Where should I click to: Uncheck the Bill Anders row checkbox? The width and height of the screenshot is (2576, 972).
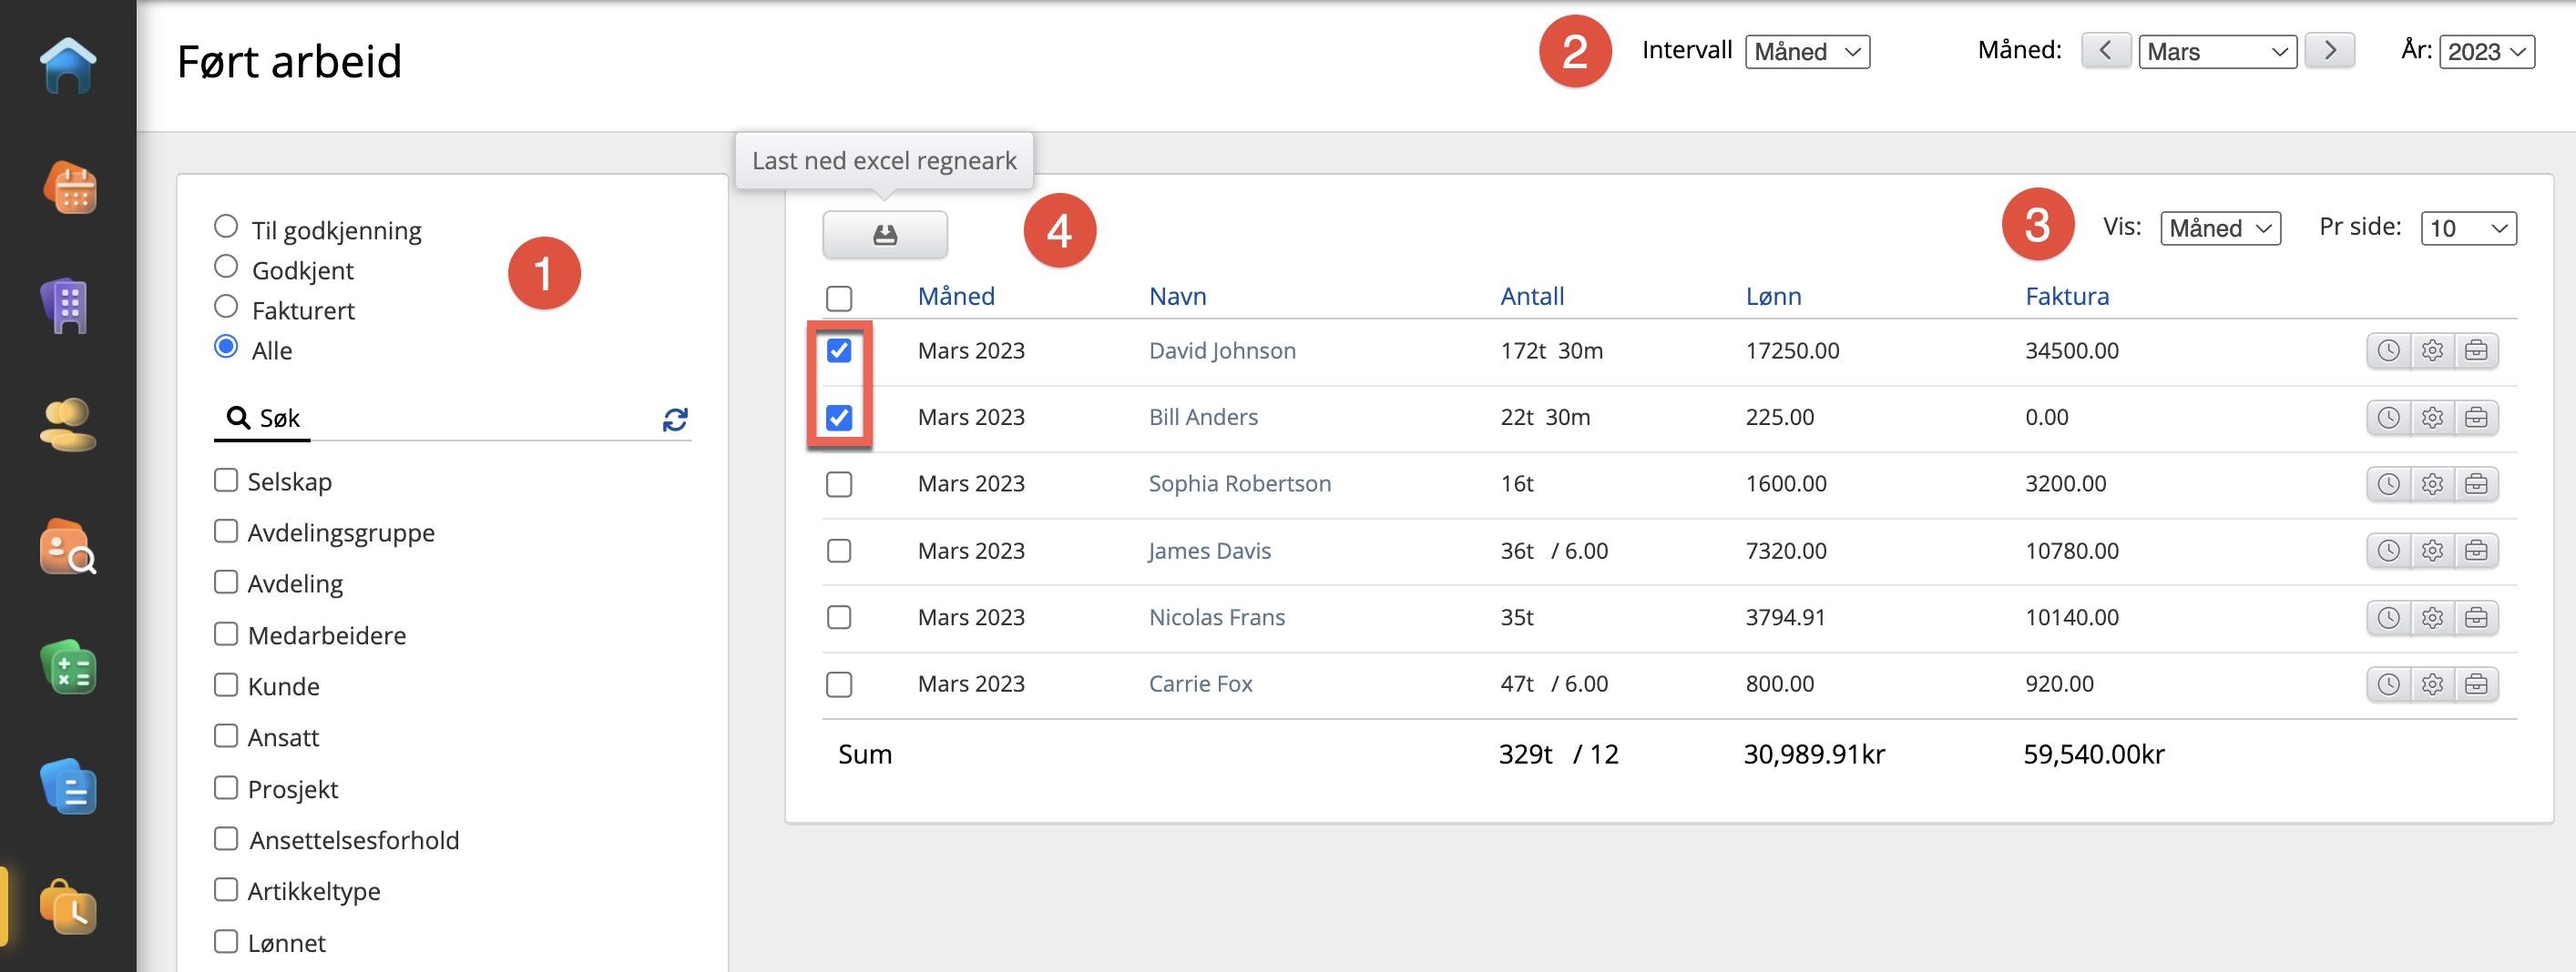(x=839, y=418)
